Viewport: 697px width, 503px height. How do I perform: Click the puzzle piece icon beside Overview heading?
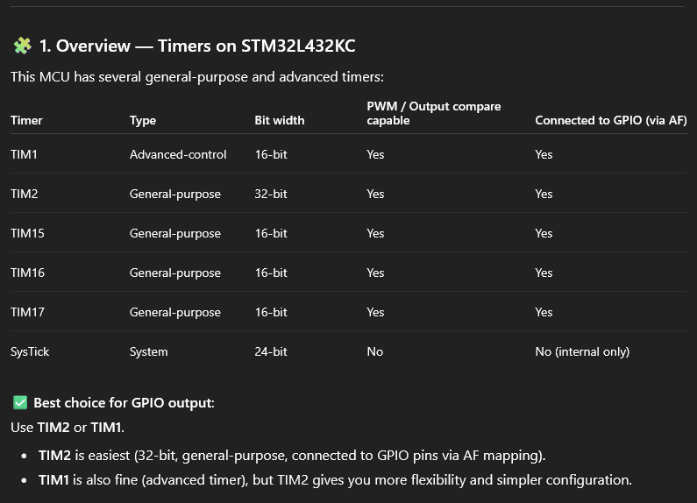click(22, 46)
